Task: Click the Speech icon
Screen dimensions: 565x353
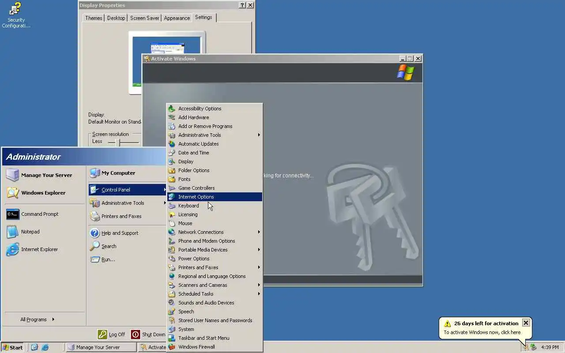Action: tap(172, 312)
